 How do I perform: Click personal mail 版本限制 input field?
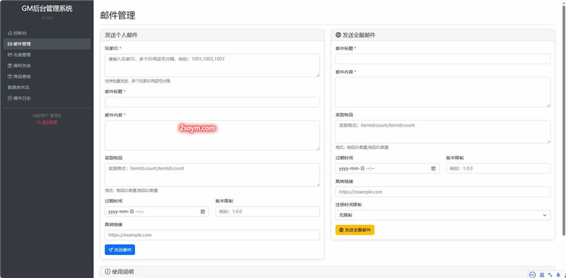(x=267, y=211)
